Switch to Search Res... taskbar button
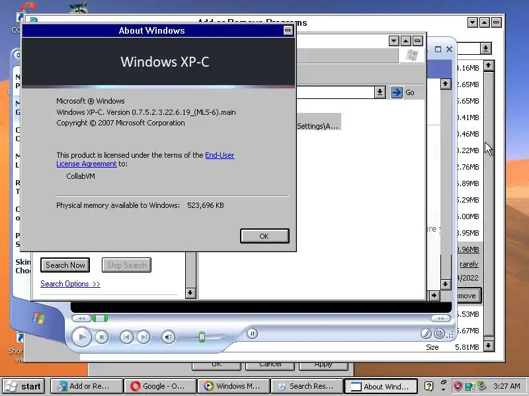The width and height of the screenshot is (529, 396). [x=307, y=386]
